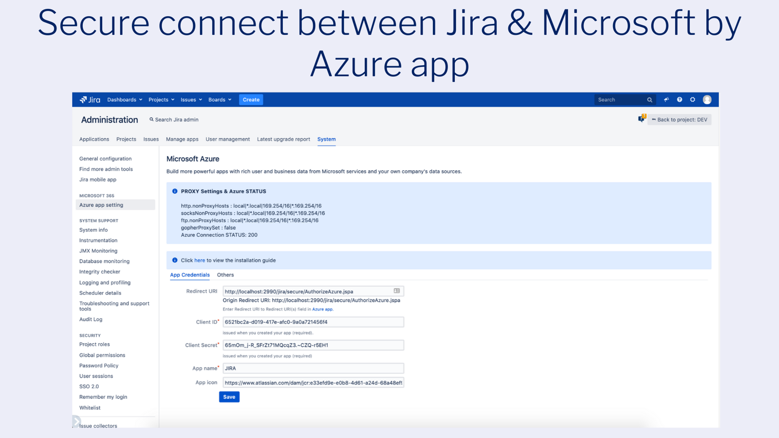Viewport: 779px width, 438px height.
Task: Click the header Search field
Action: [x=625, y=100]
